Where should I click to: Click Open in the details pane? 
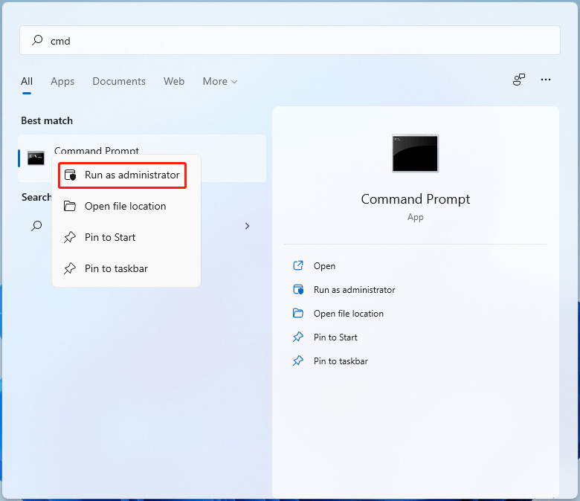click(x=324, y=266)
